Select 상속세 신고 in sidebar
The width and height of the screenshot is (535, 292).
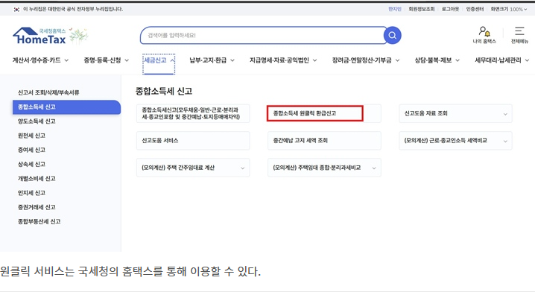(x=31, y=164)
